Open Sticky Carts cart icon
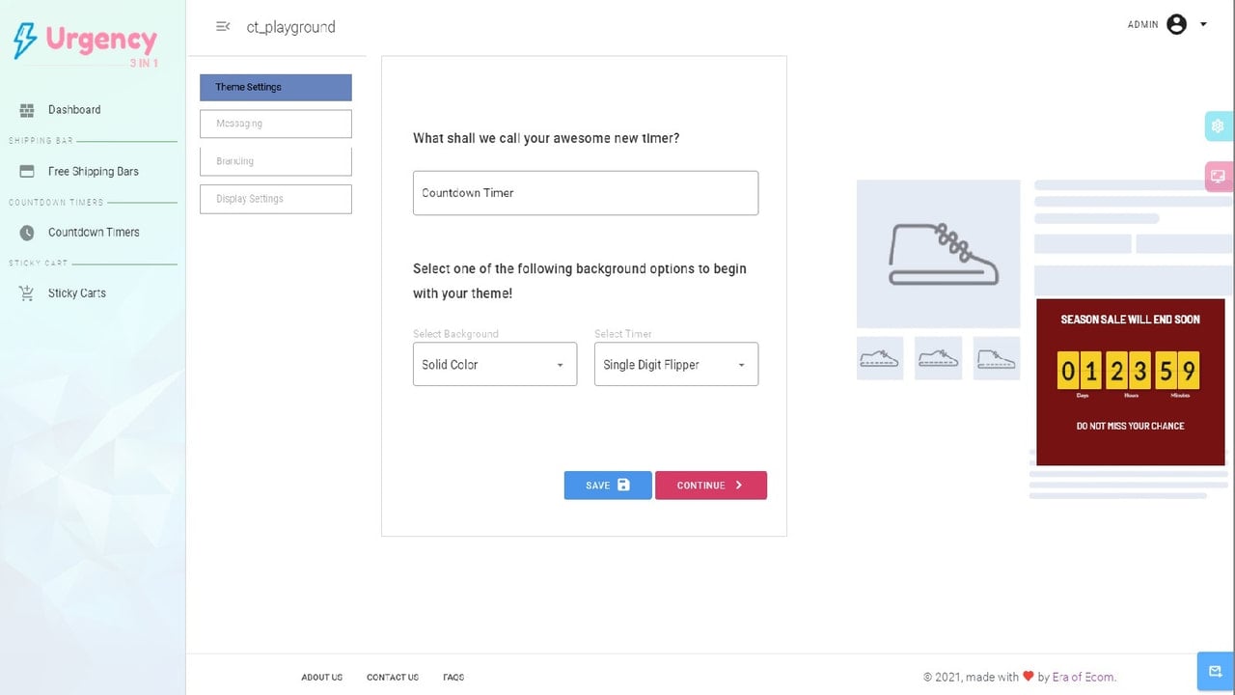 (27, 293)
